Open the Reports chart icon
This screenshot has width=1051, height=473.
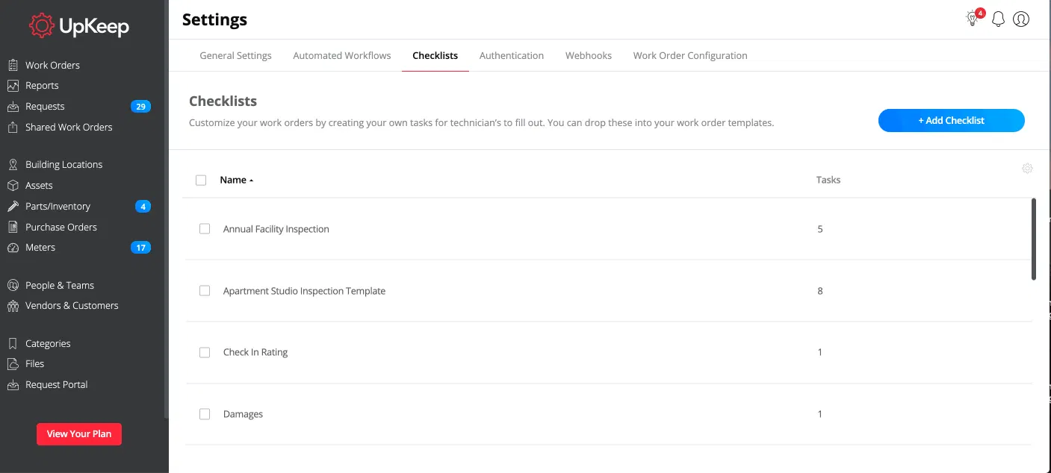coord(13,86)
